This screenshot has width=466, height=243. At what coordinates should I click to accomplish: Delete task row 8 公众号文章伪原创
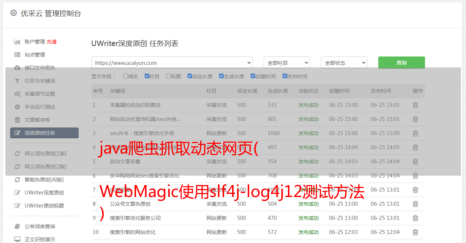416,204
